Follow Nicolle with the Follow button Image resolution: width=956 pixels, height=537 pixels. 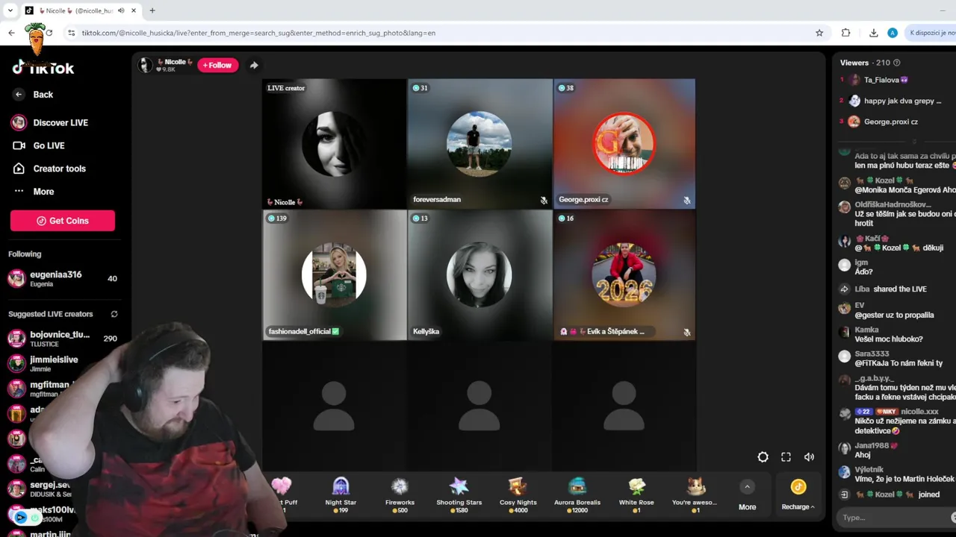point(217,65)
